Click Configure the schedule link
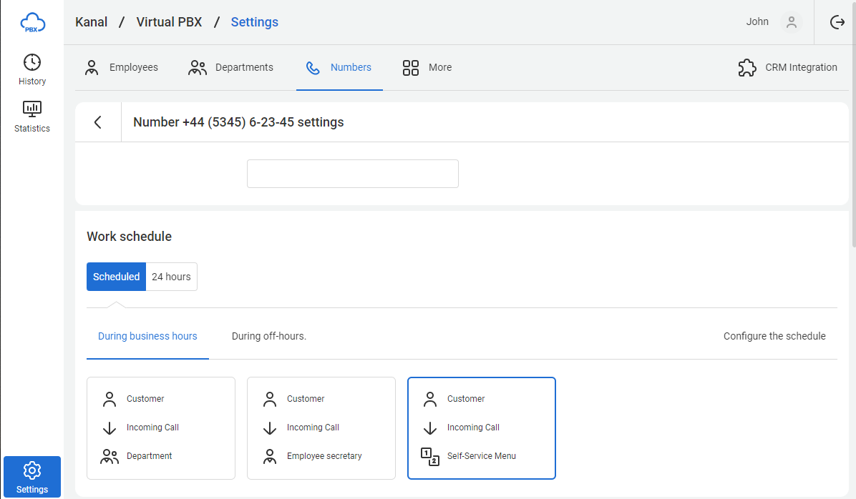Screen dimensions: 856x499 coord(774,336)
